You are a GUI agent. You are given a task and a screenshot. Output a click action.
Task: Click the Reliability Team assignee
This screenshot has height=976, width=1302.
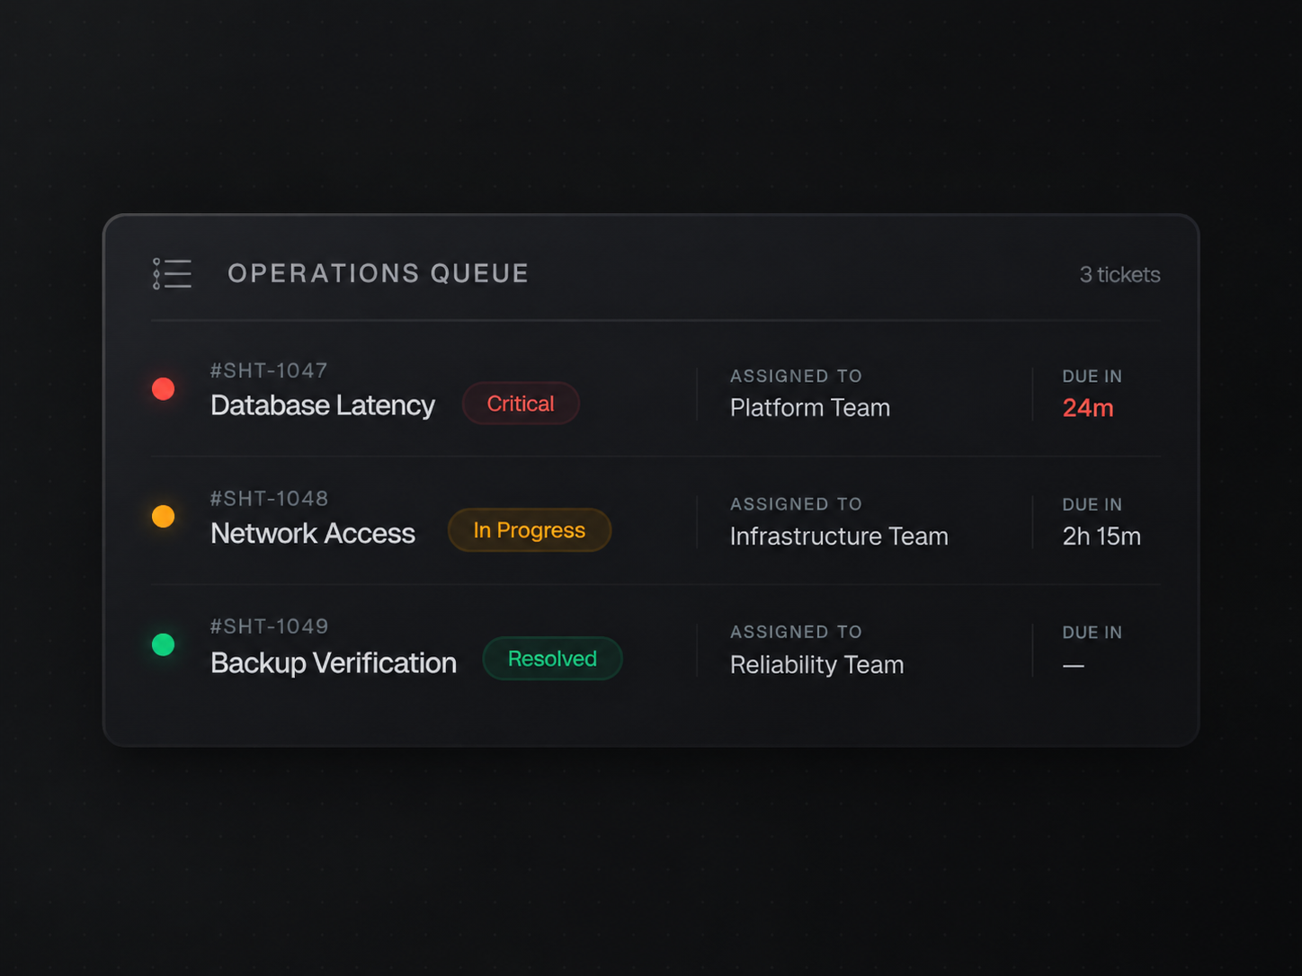[x=817, y=665]
